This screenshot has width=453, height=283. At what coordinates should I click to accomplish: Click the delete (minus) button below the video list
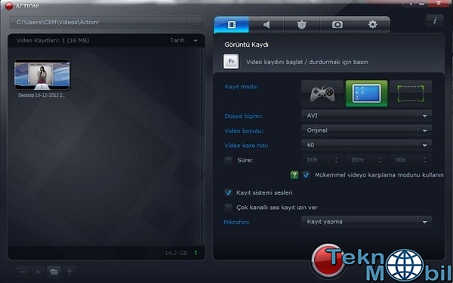pyautogui.click(x=22, y=272)
